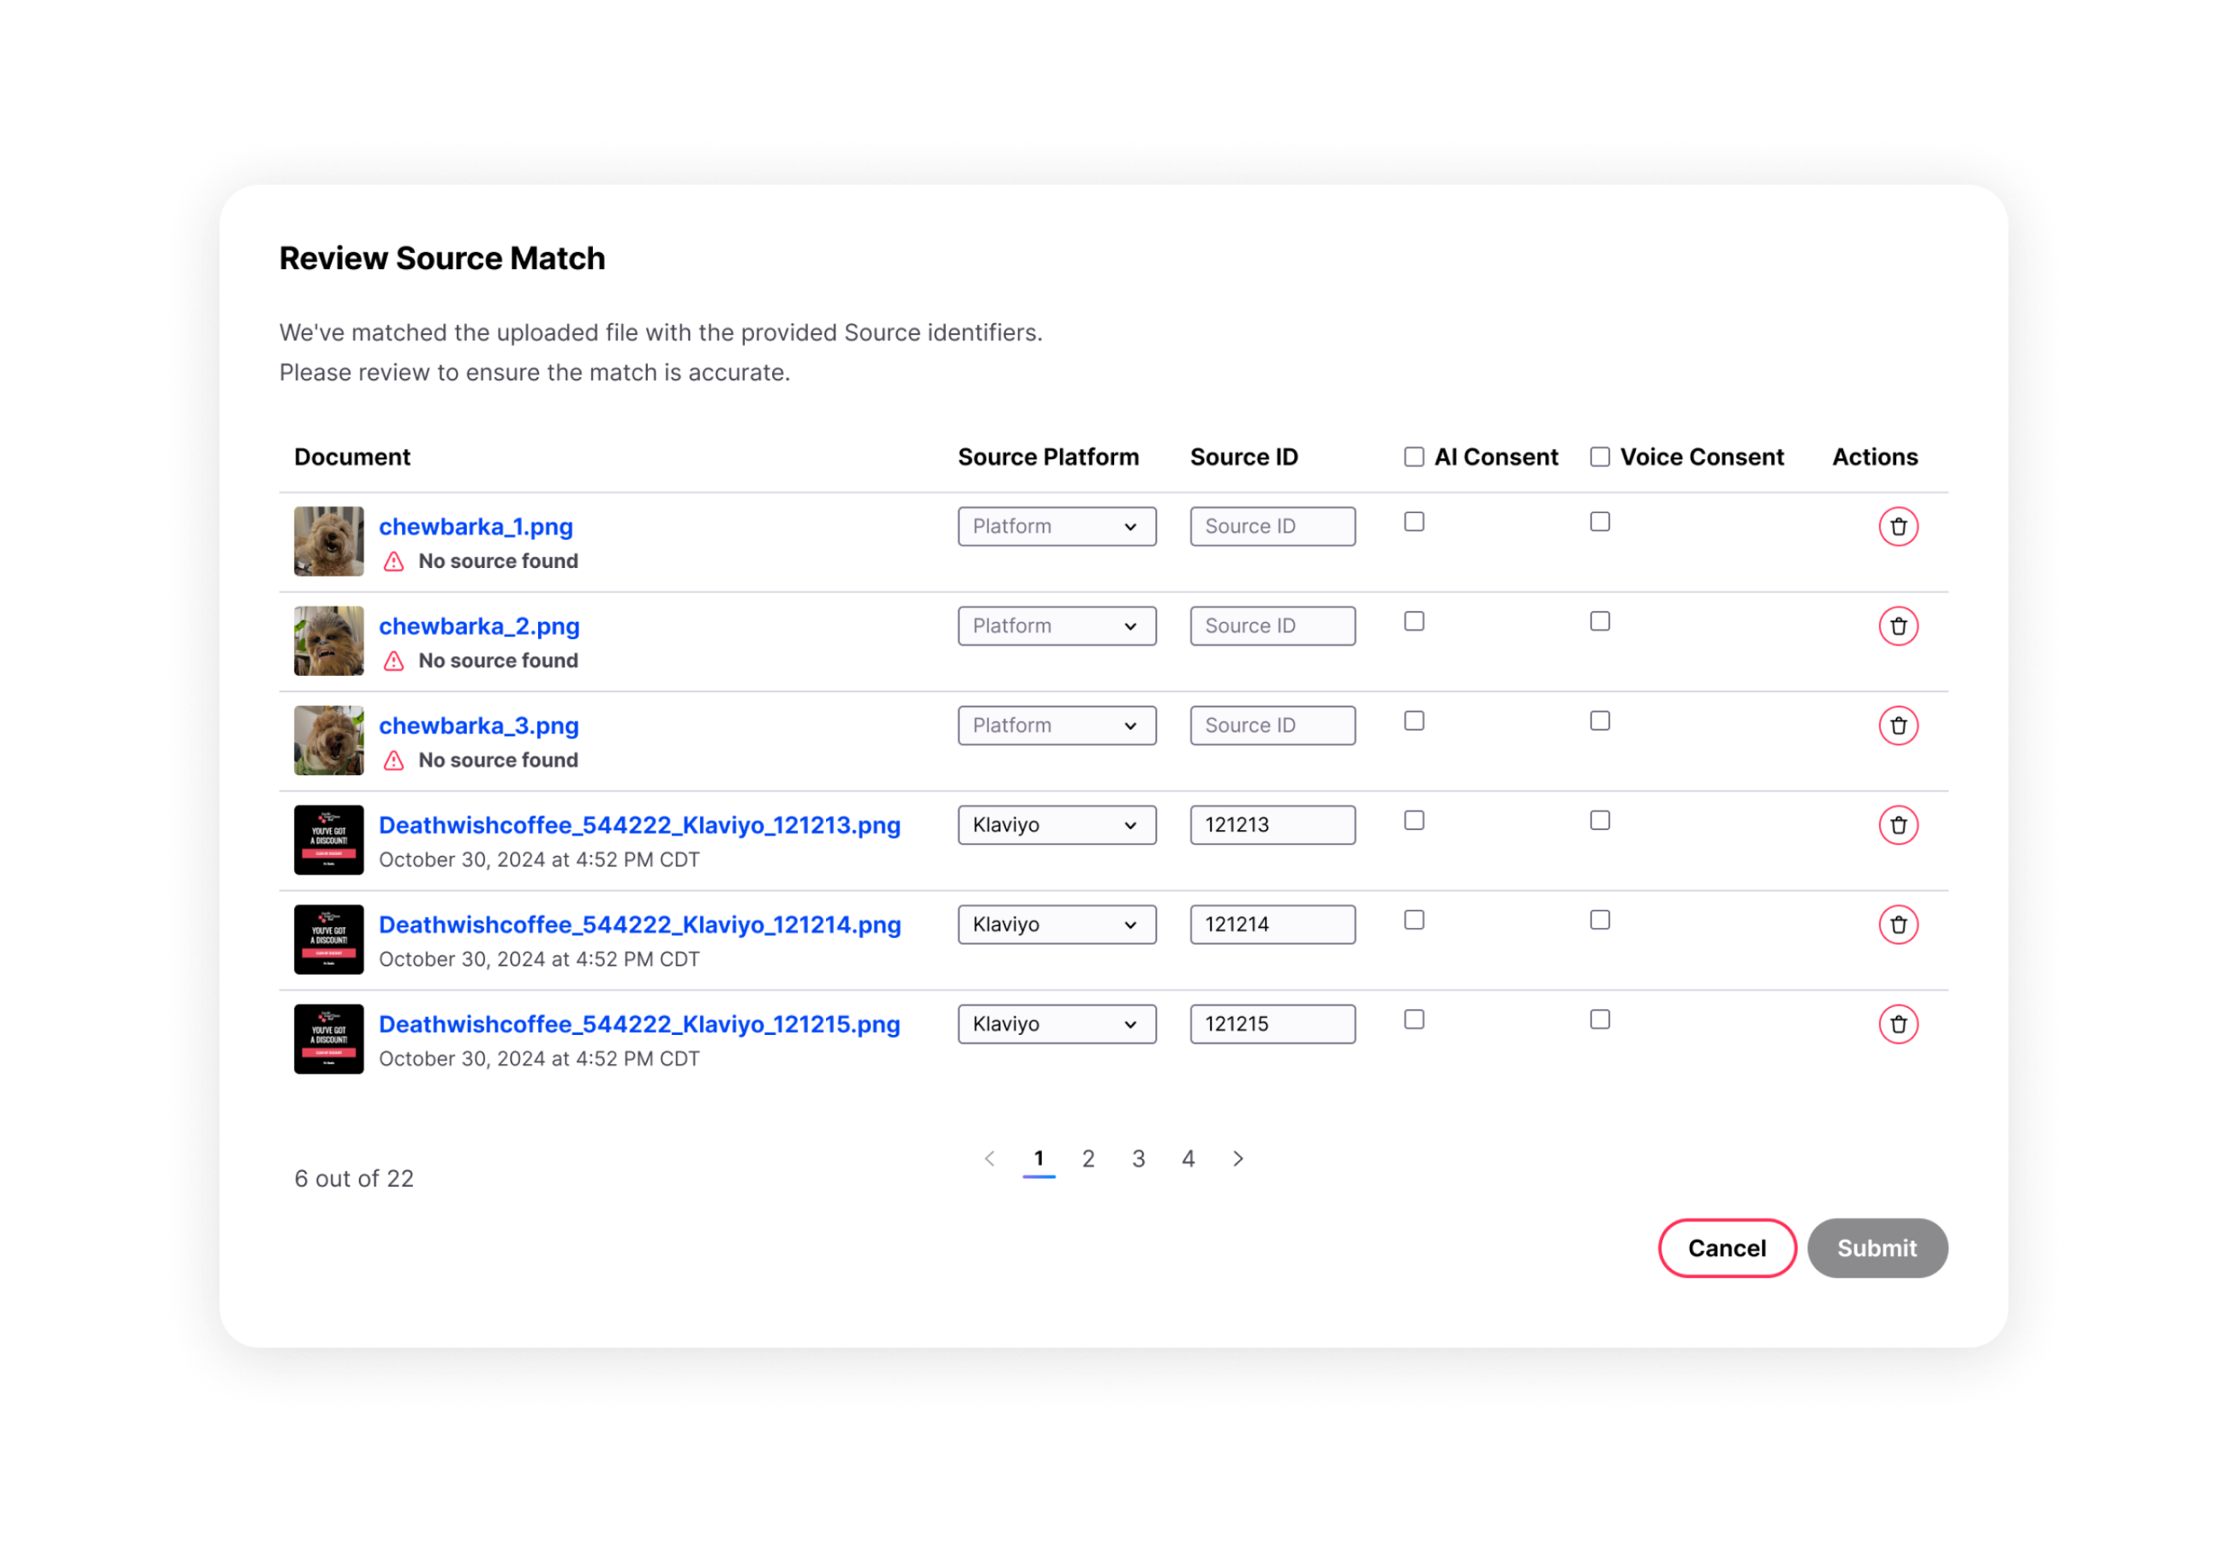Click Source ID field for chewbarka_2.png
Viewport: 2228px width, 1549px height.
[1271, 626]
